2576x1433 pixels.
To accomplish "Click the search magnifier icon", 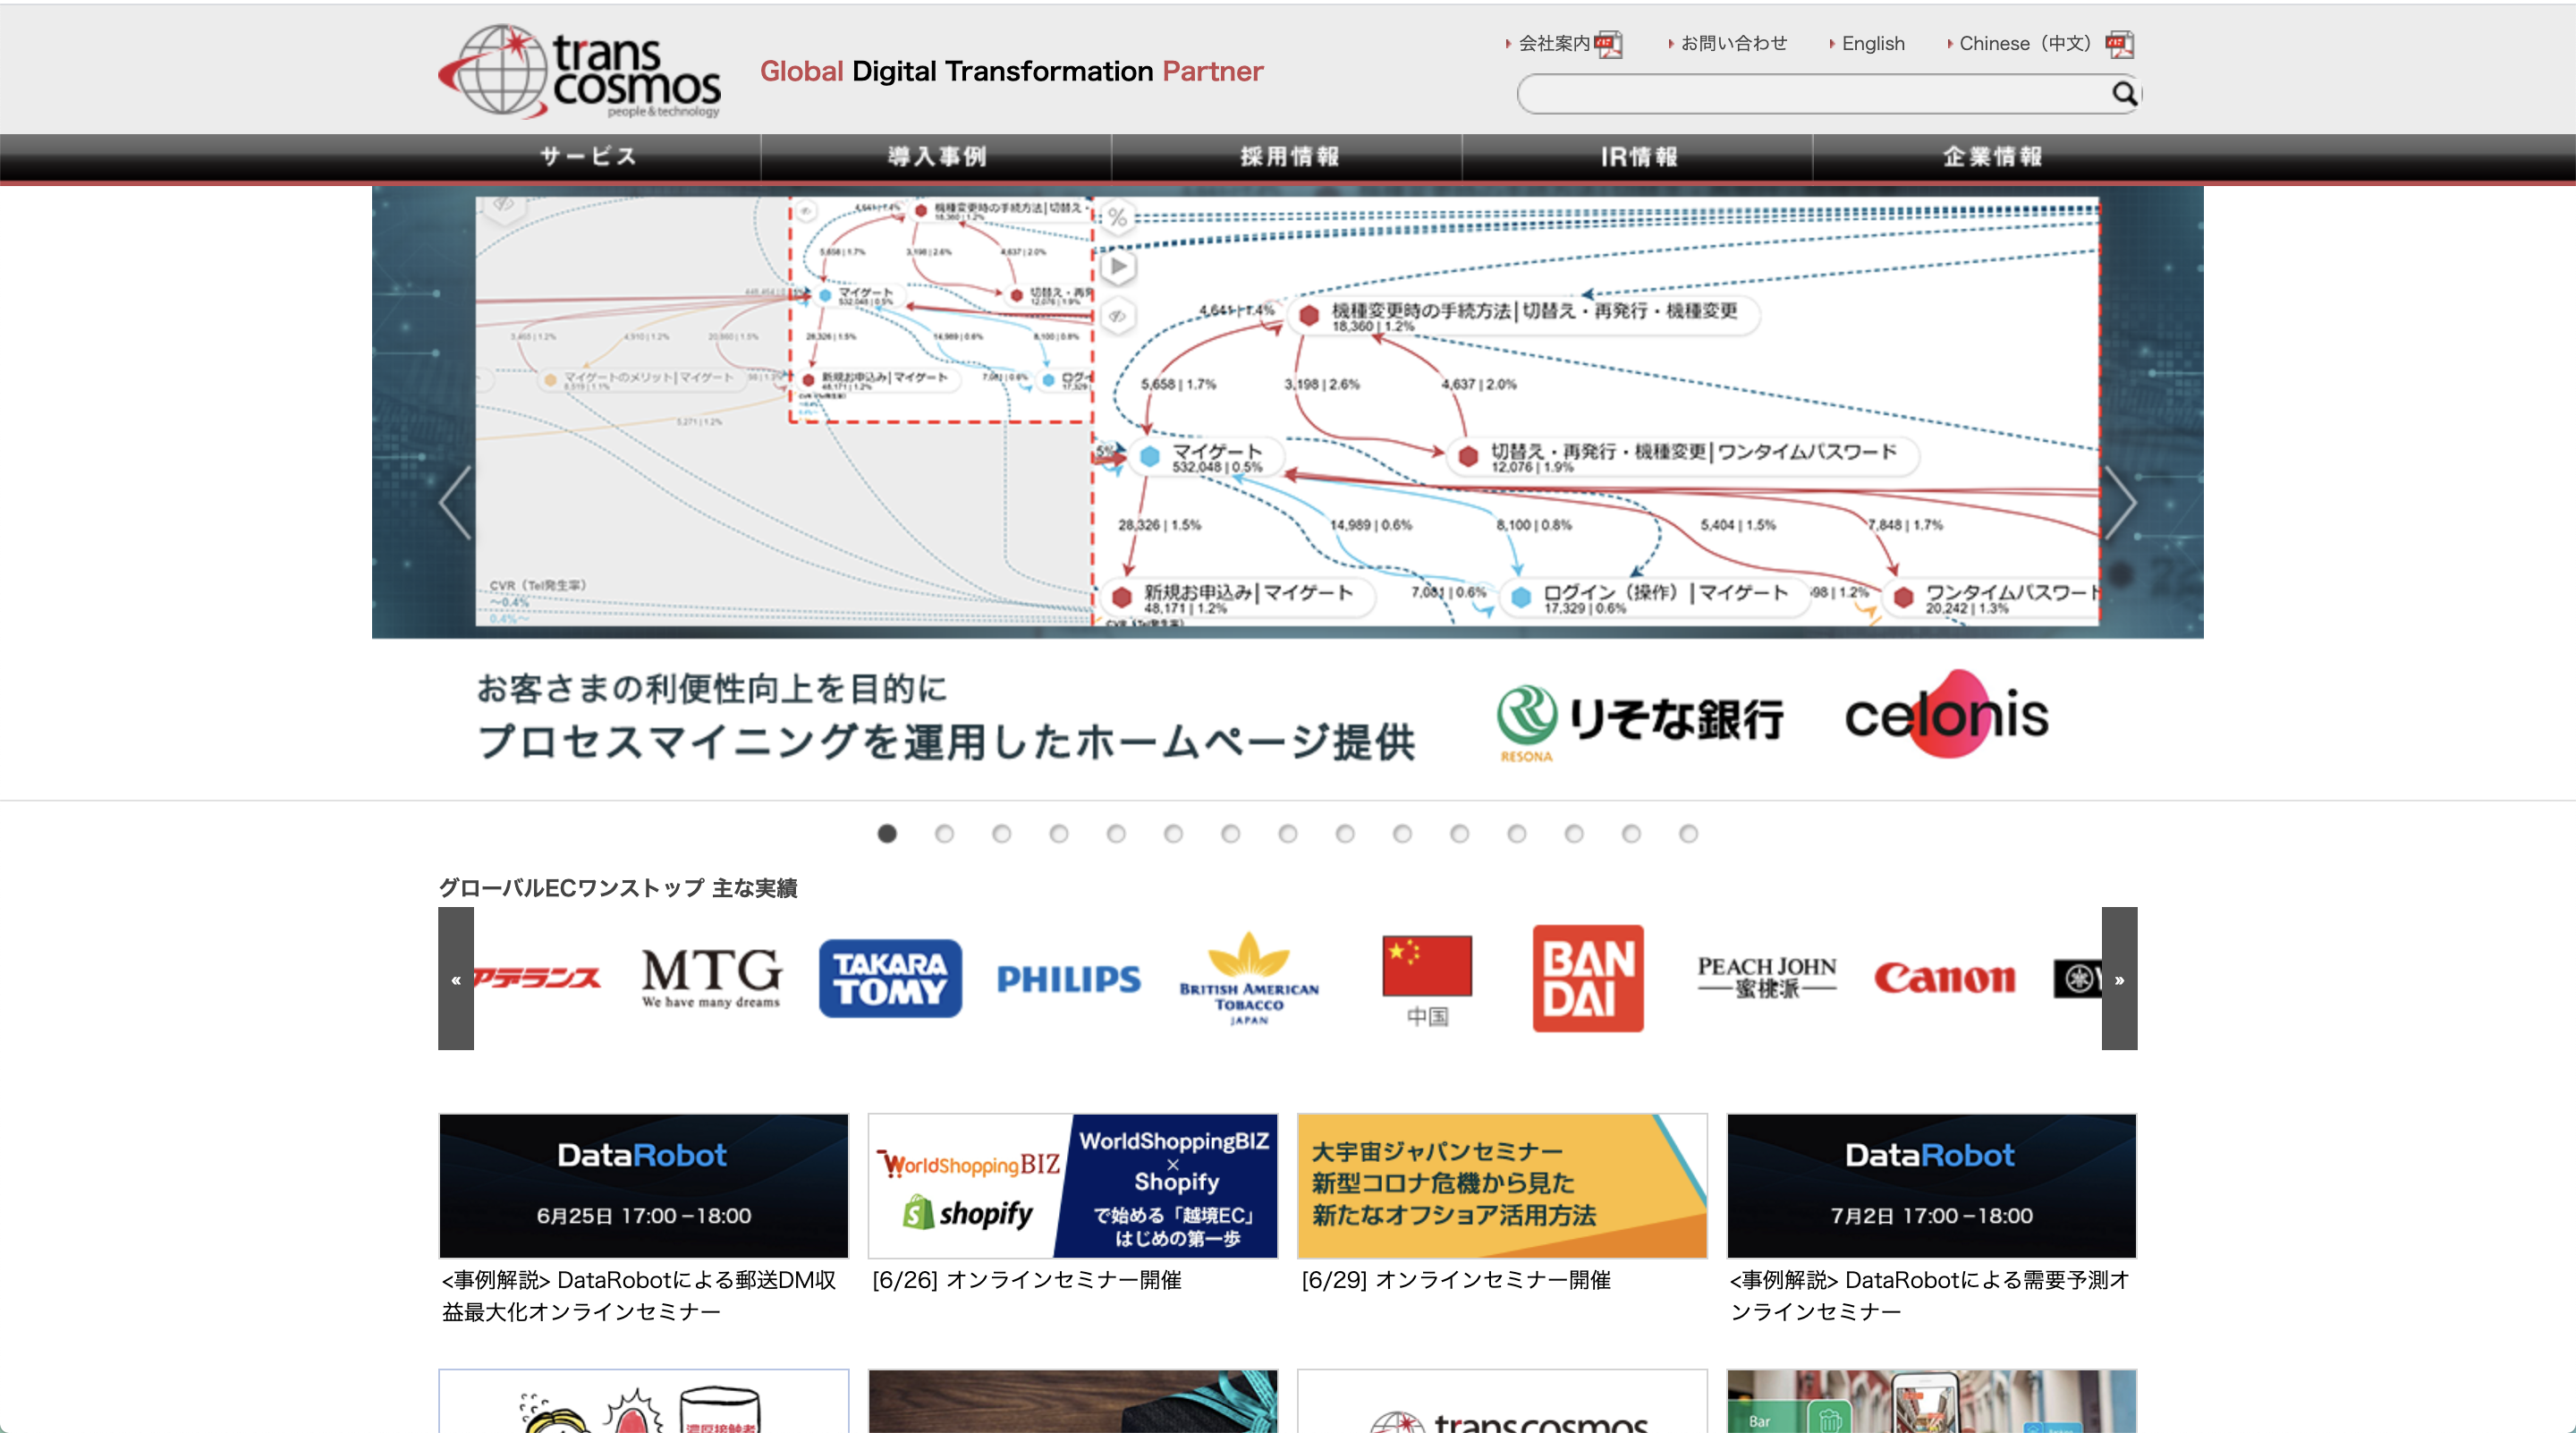I will click(2124, 94).
